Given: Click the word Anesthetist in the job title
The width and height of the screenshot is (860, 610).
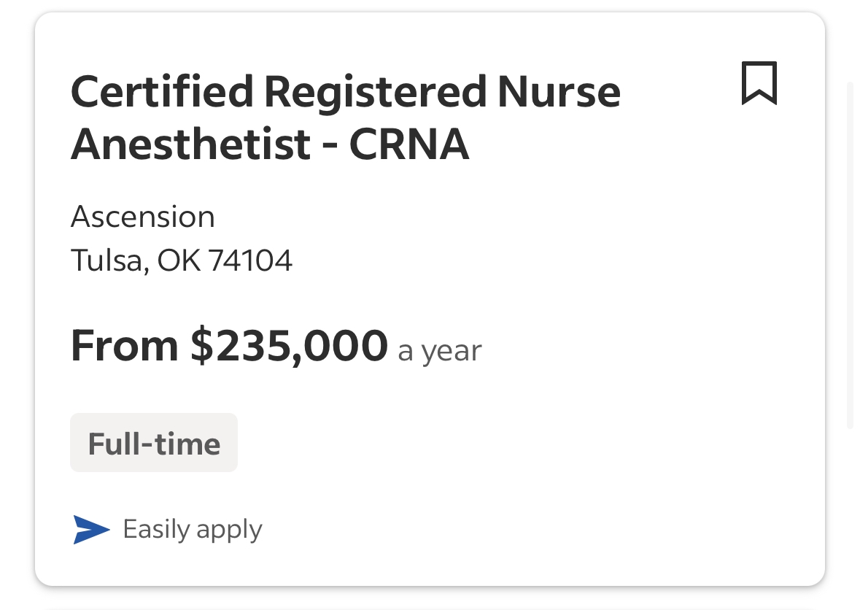Looking at the screenshot, I should tap(191, 144).
